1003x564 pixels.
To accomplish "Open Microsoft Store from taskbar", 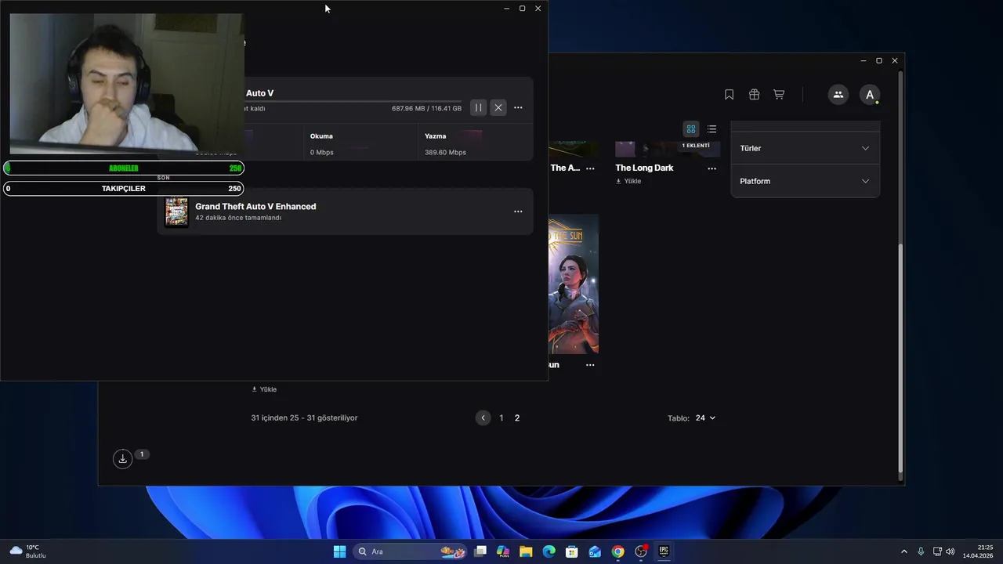I will [x=572, y=551].
